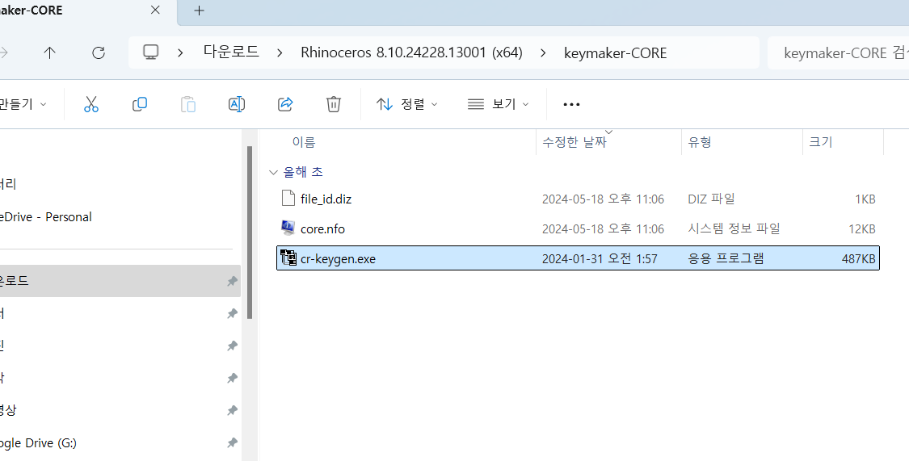Click the blank page icon of file_id.diz
This screenshot has width=909, height=461.
tap(288, 198)
